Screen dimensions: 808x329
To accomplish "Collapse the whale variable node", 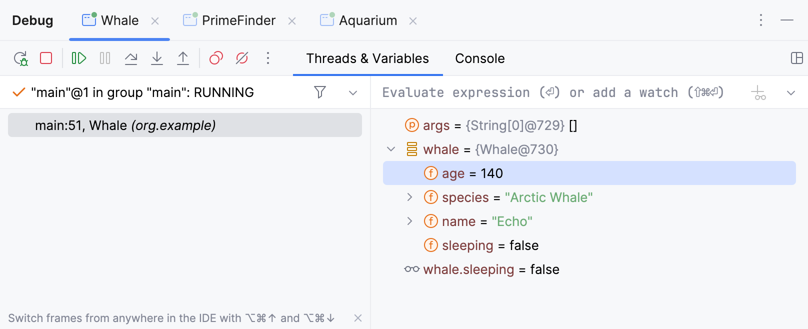I will tap(391, 149).
